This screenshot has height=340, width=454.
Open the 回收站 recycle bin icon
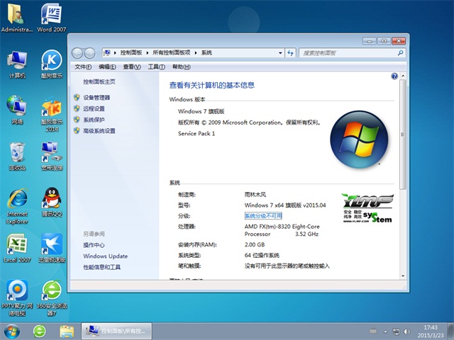(17, 156)
